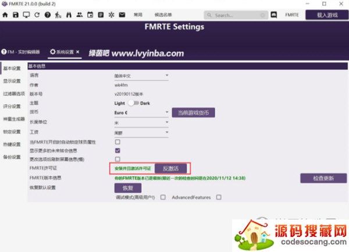Open the people group icon

[x=80, y=15]
